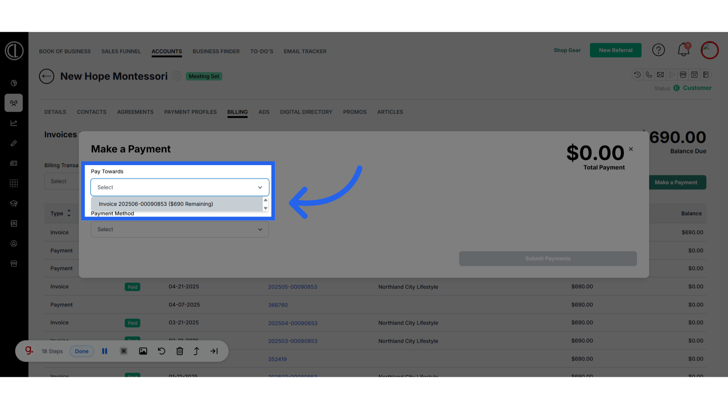Click the Submit Payments button
The image size is (728, 409).
click(548, 258)
